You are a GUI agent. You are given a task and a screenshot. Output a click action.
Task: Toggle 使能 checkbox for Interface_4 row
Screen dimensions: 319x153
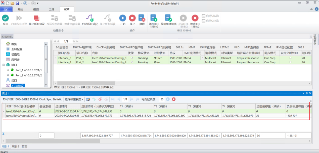132,62
